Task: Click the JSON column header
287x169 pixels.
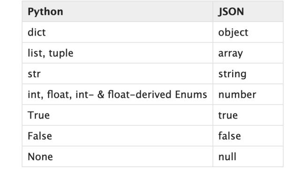Action: click(248, 12)
